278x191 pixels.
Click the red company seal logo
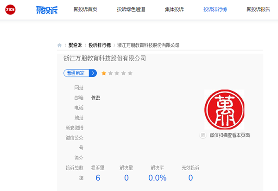224,110
